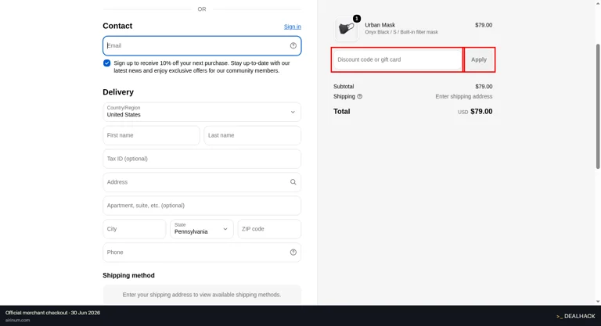The width and height of the screenshot is (601, 326).
Task: Click into the Last name field
Action: [x=253, y=135]
